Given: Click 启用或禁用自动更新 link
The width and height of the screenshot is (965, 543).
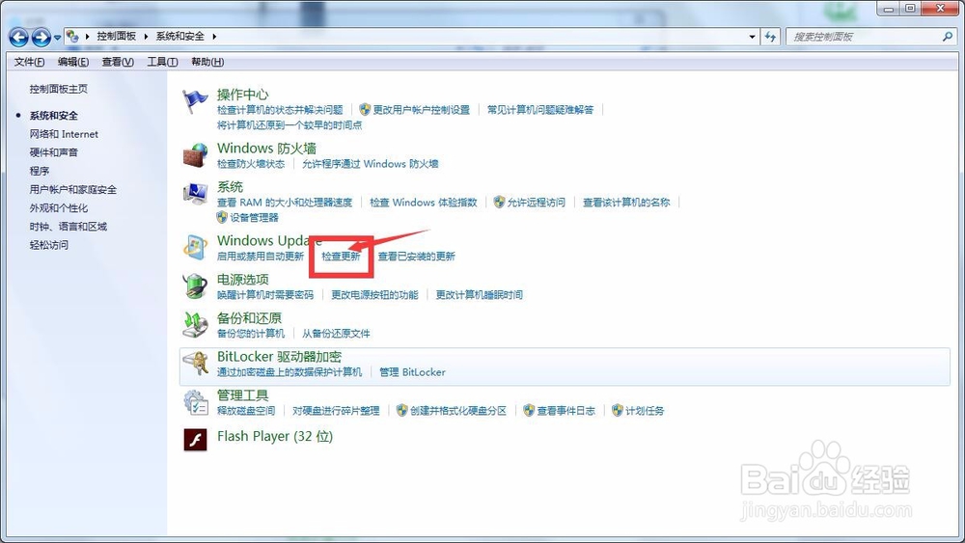Looking at the screenshot, I should pos(261,256).
